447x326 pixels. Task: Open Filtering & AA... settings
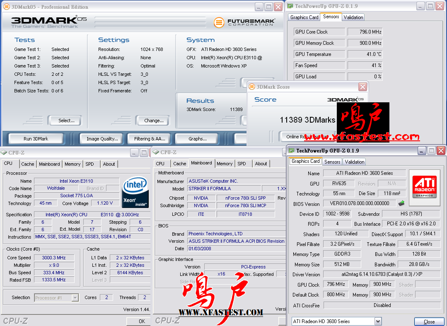tap(150, 139)
